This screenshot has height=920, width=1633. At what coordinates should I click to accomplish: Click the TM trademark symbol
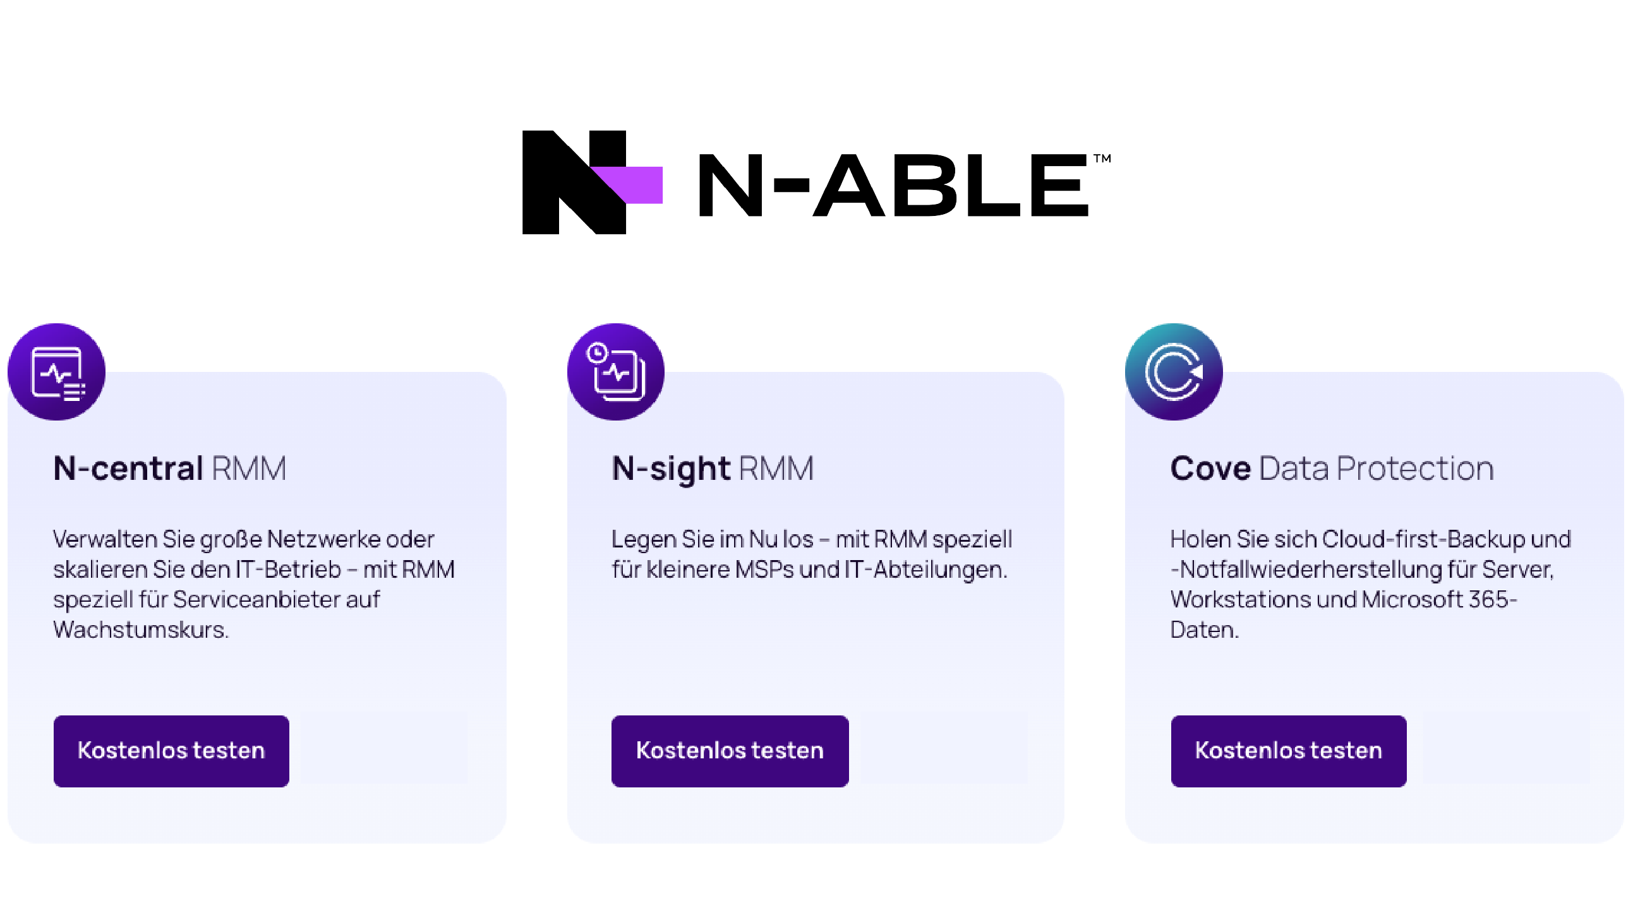pyautogui.click(x=1102, y=158)
